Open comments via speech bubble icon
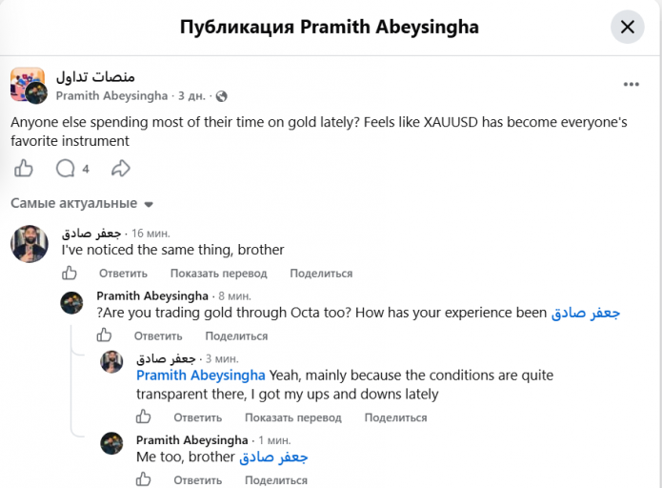Viewport: 662px width, 488px height. 66,168
